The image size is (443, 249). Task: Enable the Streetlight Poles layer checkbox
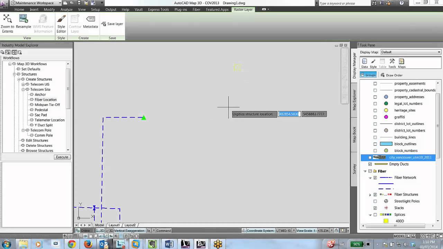click(375, 201)
